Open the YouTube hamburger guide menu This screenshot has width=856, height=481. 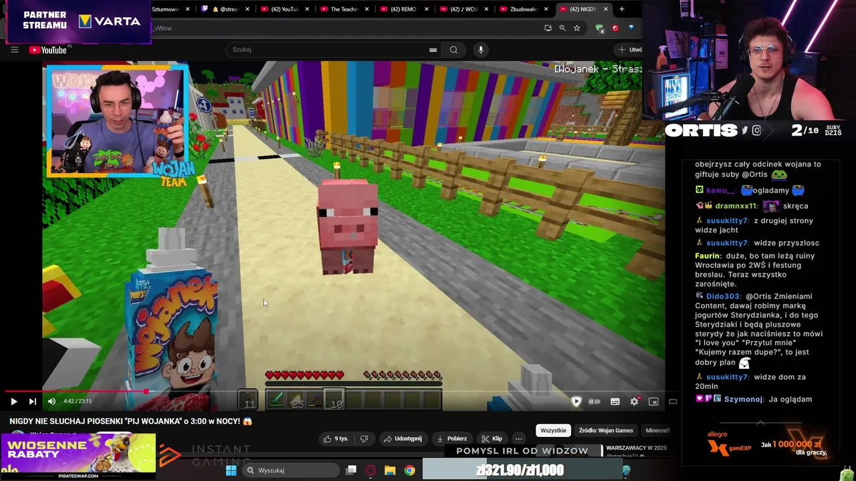click(14, 49)
